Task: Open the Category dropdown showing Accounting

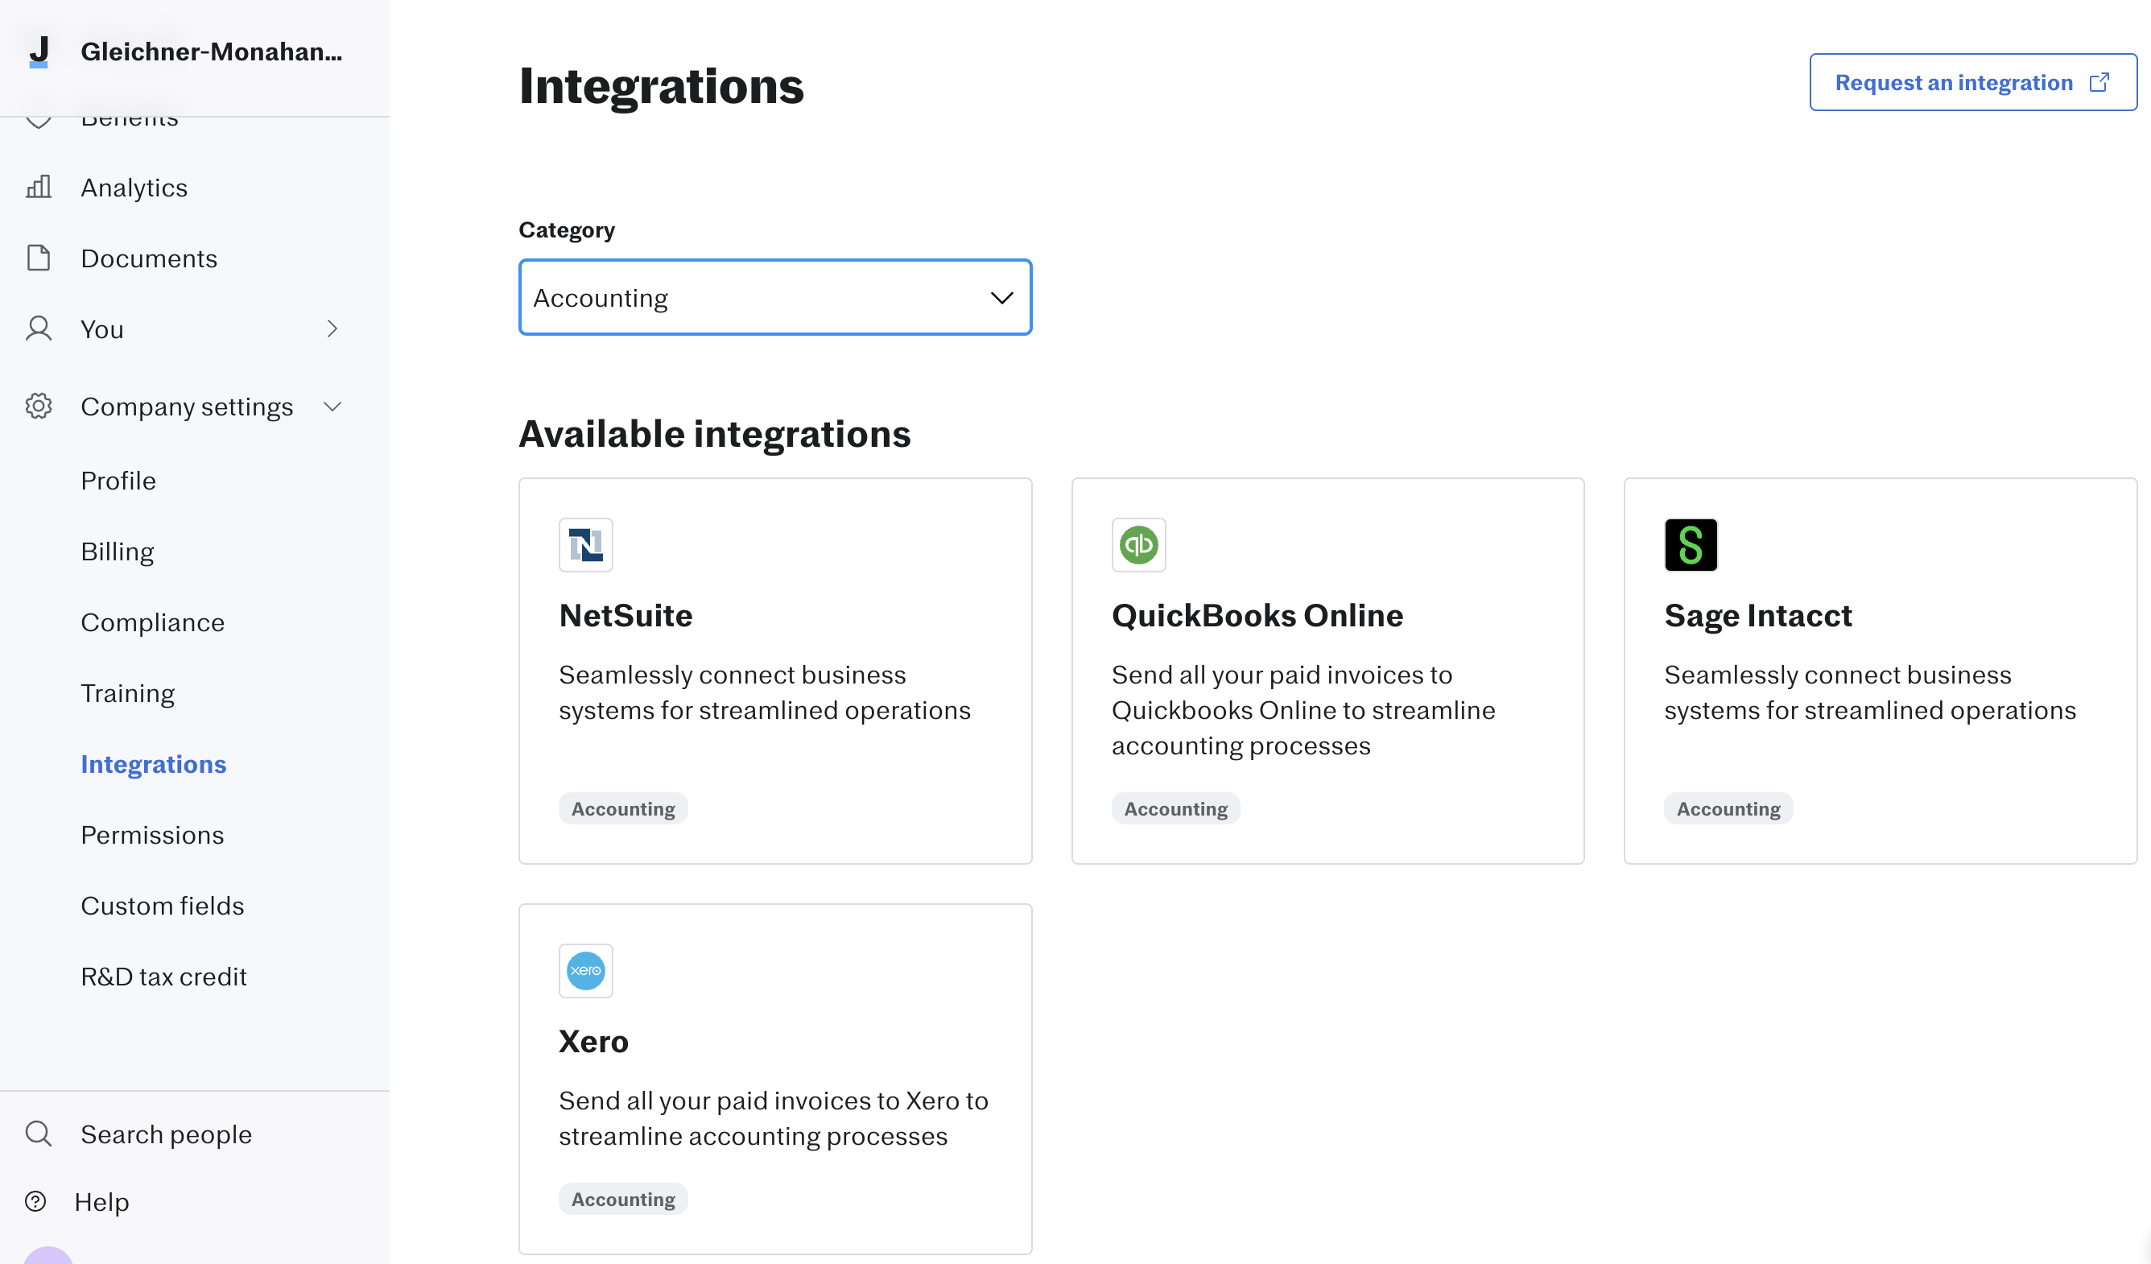Action: point(775,297)
